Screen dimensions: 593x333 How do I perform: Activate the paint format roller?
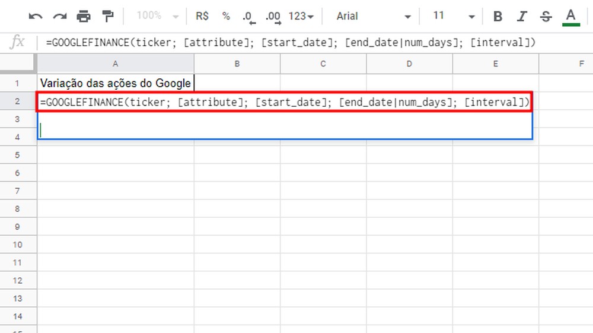(108, 16)
